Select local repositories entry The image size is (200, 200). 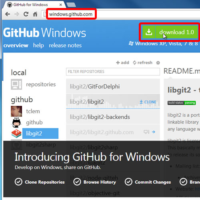pos(41,84)
